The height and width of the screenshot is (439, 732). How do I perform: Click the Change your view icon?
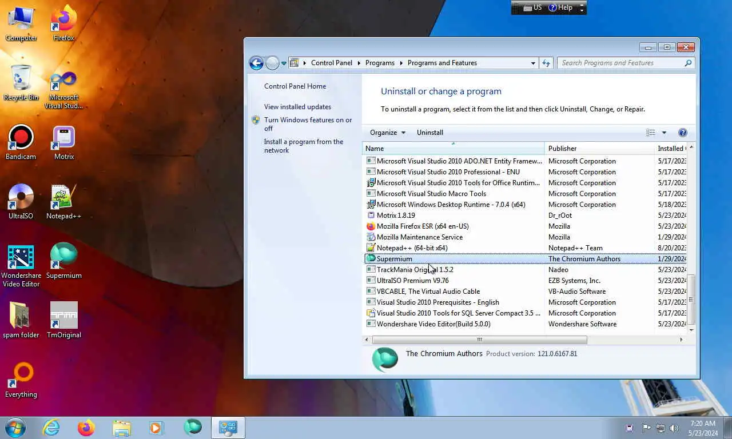[651, 133]
